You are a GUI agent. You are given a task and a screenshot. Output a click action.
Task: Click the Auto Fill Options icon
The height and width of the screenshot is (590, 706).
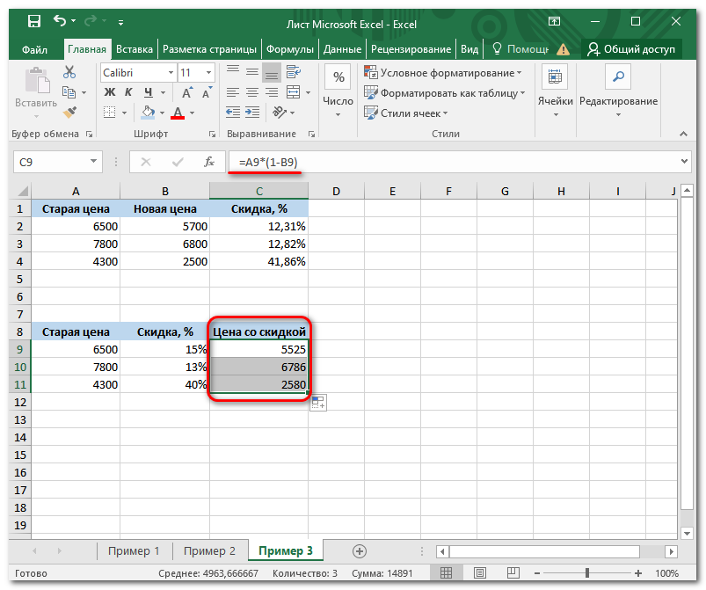click(318, 403)
